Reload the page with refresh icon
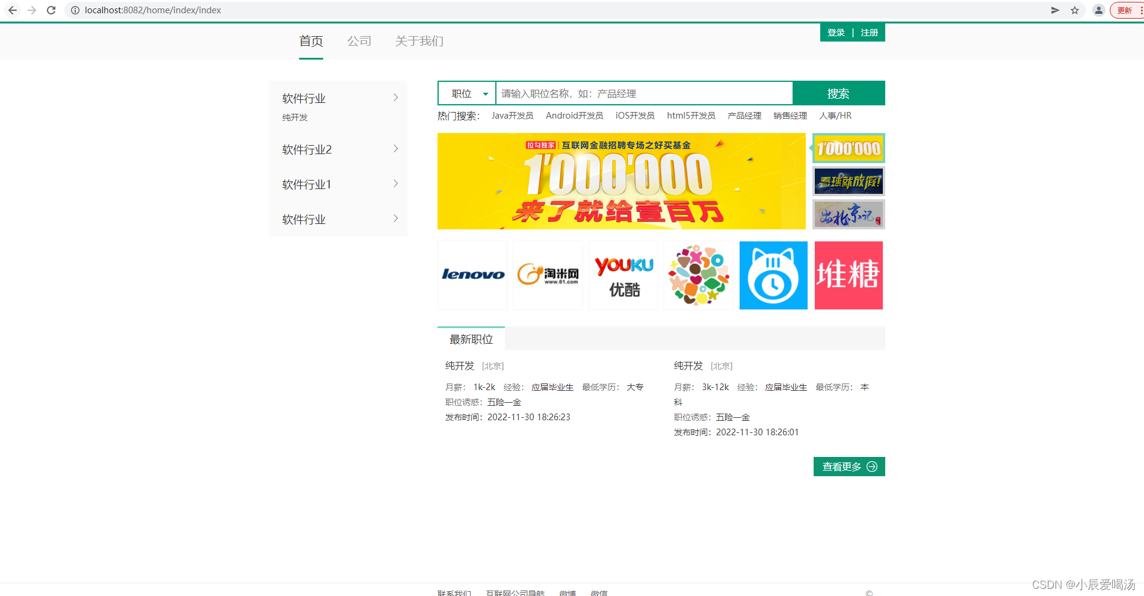1144x596 pixels. 51,10
